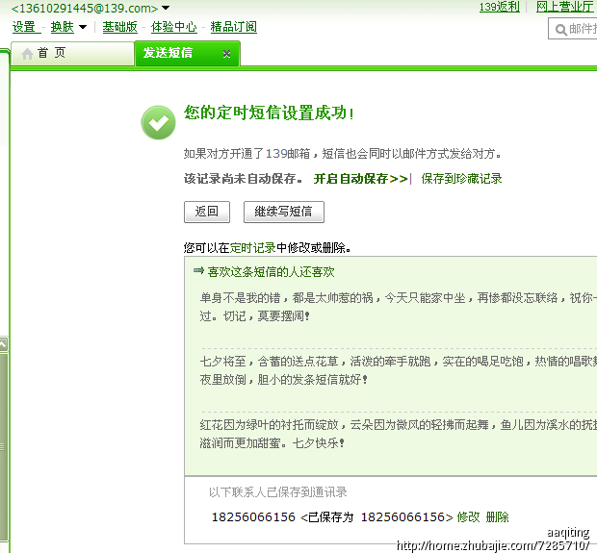597x553 pixels.
Task: Select the suggested SMS starting 七夕将至
Action: pyautogui.click(x=398, y=370)
